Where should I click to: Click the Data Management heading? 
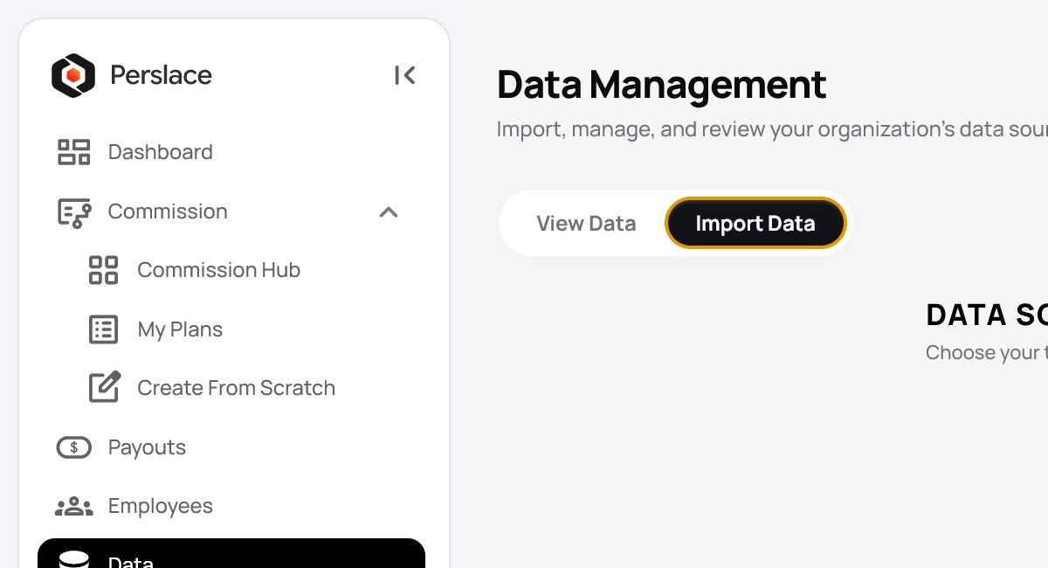point(661,85)
